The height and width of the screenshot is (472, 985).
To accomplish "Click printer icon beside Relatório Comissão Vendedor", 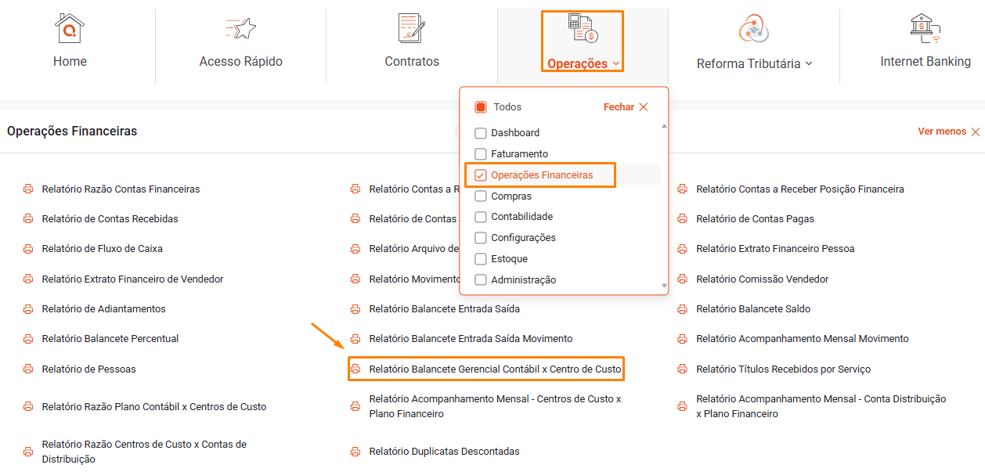I will coord(682,279).
